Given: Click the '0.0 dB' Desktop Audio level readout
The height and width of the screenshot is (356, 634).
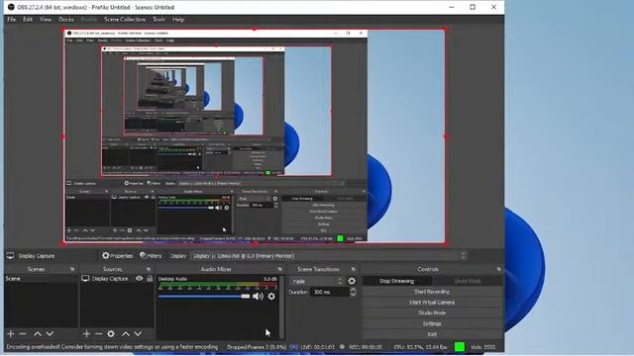Looking at the screenshot, I should click(270, 279).
